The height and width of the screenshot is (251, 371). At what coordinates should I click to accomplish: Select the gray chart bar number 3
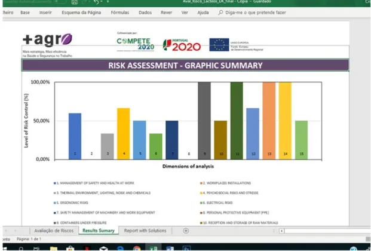108,146
